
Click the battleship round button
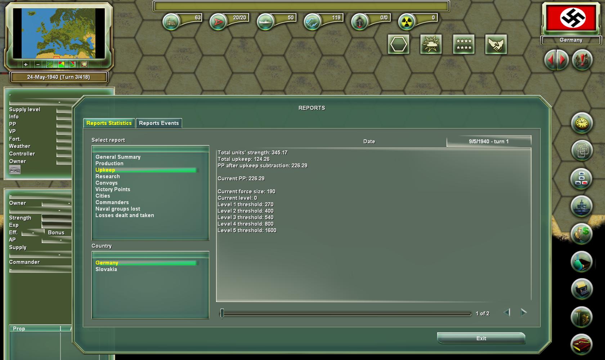point(582,207)
